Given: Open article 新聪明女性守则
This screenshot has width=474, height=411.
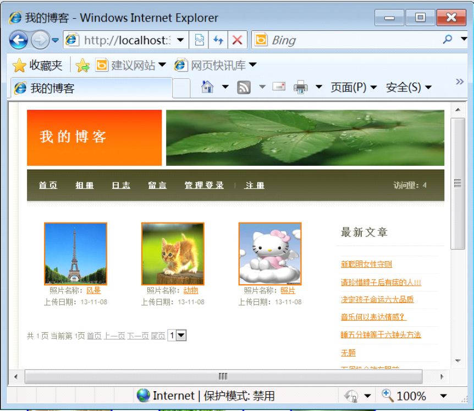Looking at the screenshot, I should [366, 264].
